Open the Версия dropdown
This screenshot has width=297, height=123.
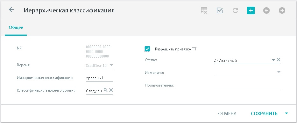(x=111, y=65)
